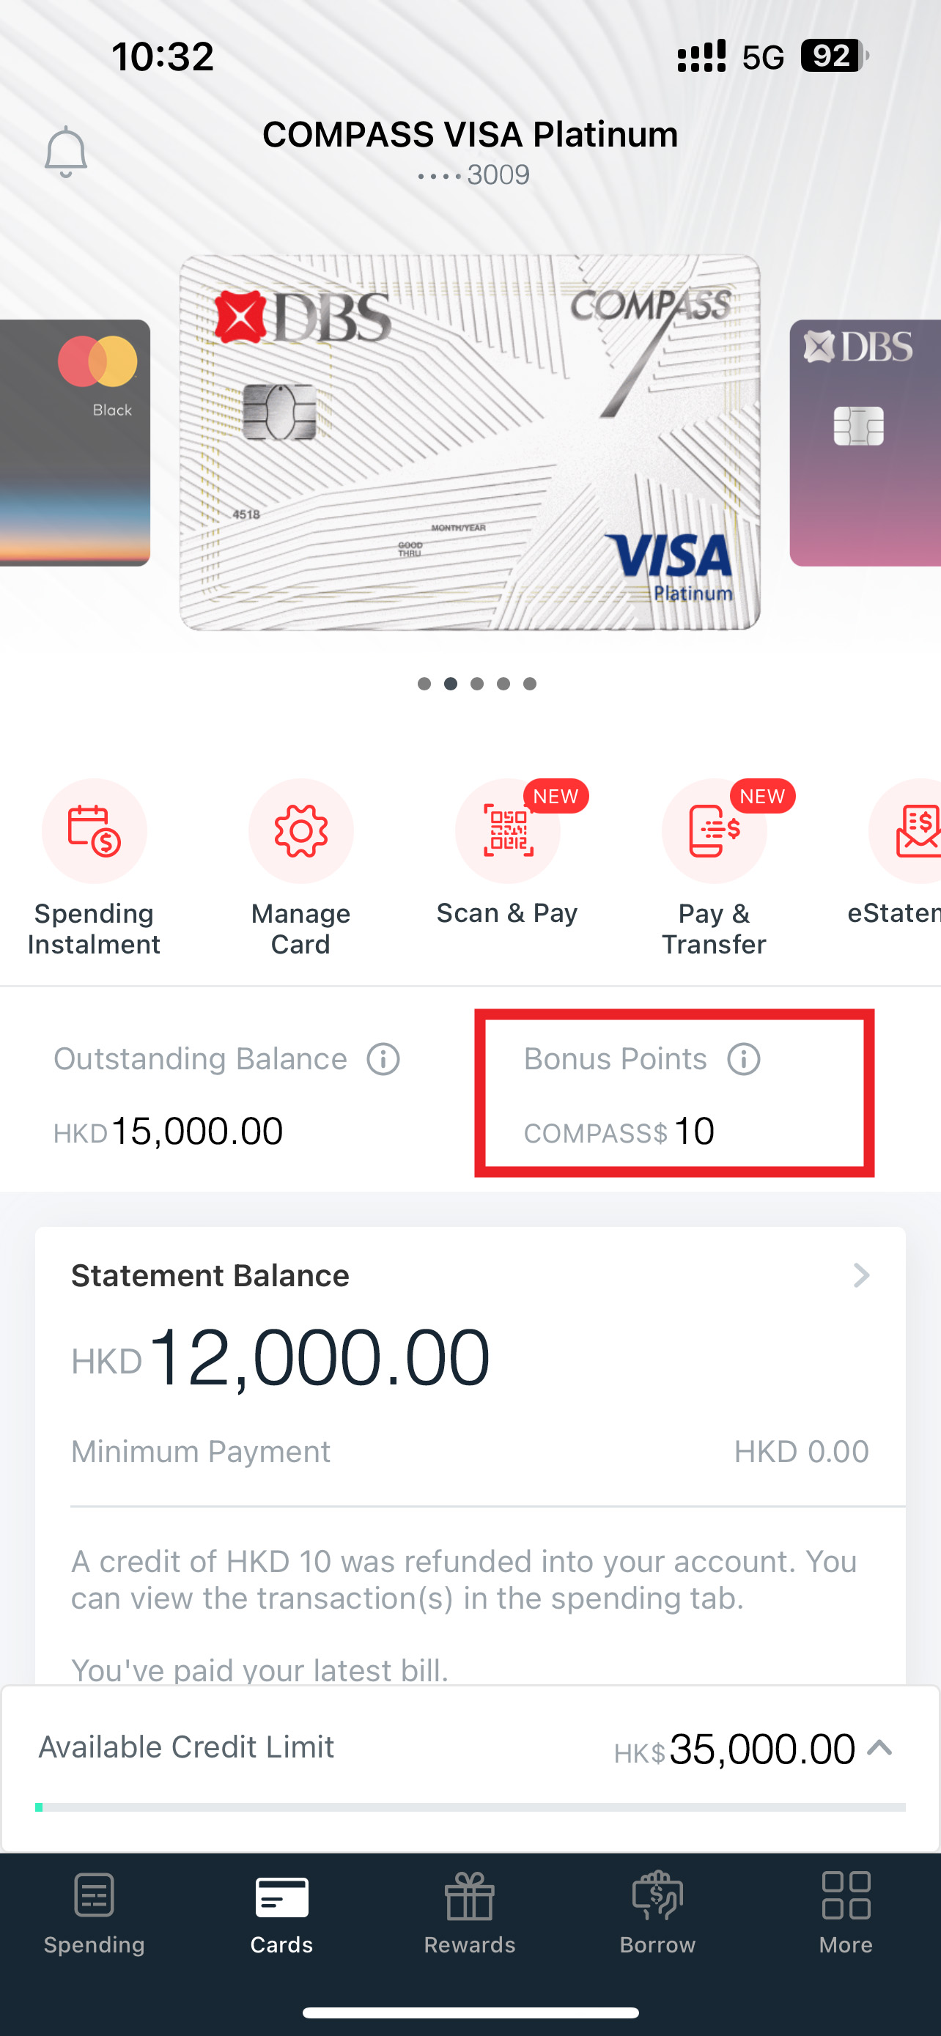The image size is (941, 2036).
Task: Tap the purple DBS card thumbnail
Action: (866, 443)
